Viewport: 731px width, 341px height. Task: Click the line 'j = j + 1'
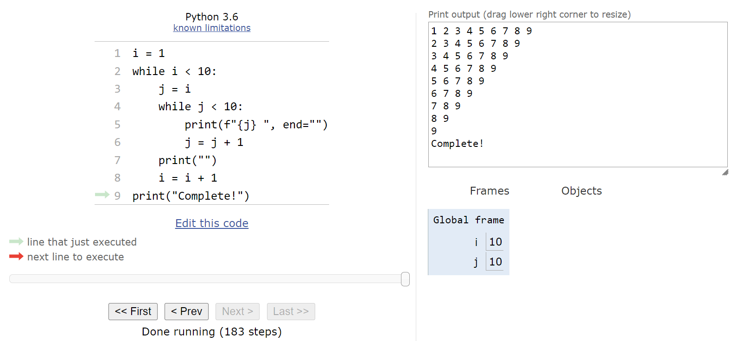(x=214, y=143)
